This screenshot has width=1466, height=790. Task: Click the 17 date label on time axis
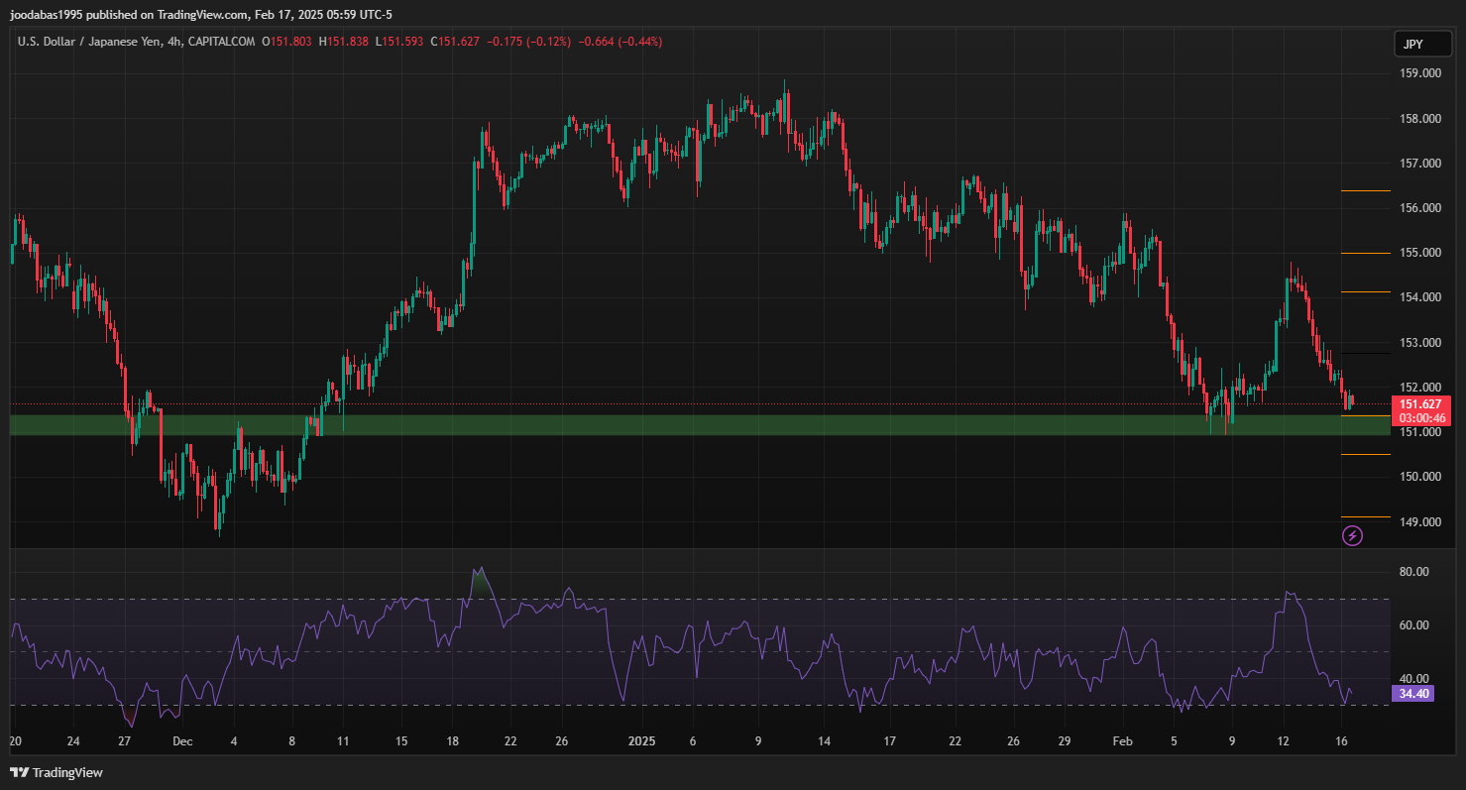point(890,741)
